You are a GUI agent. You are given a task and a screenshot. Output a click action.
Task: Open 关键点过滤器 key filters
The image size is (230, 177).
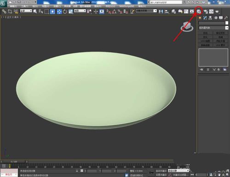pos(180,175)
